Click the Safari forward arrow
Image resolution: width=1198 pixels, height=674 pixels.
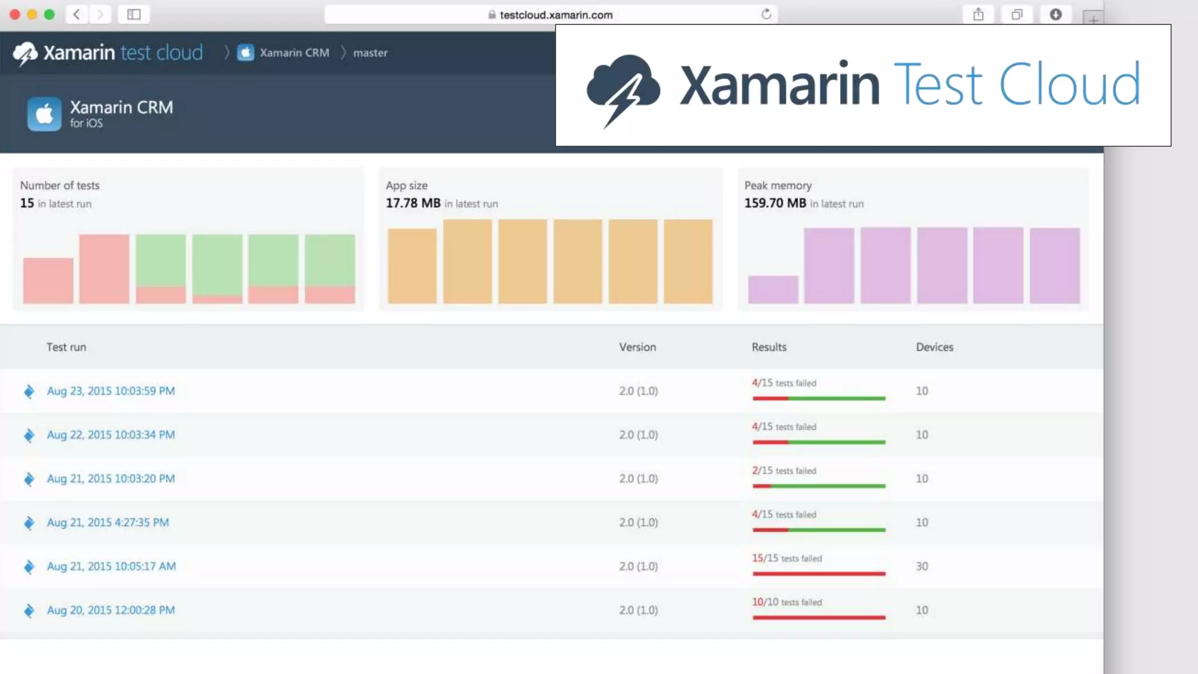pos(100,14)
